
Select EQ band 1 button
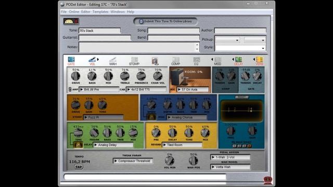[x=234, y=146]
